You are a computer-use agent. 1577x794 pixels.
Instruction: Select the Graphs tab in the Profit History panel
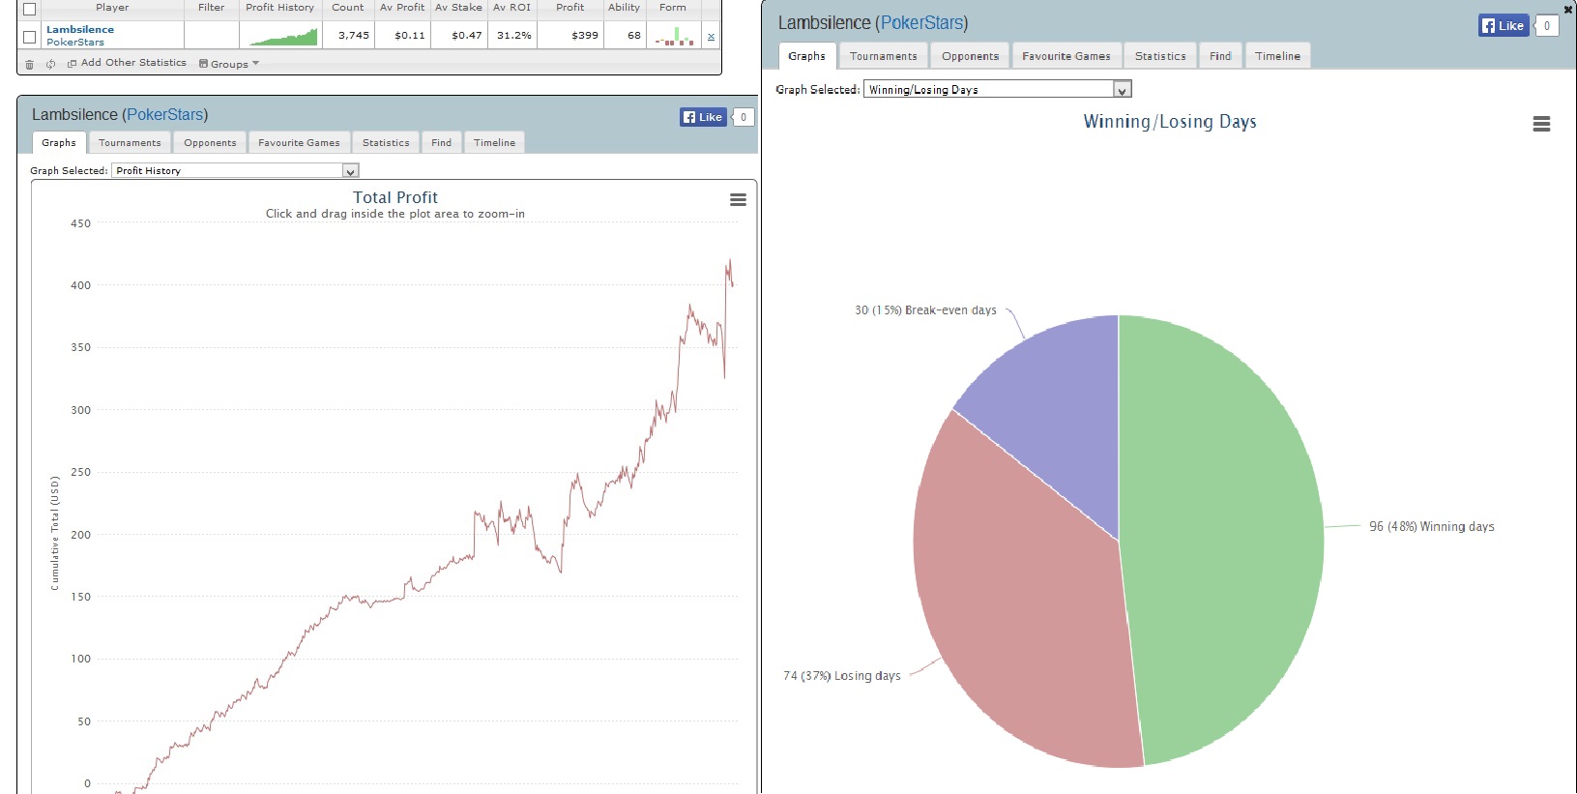(59, 142)
